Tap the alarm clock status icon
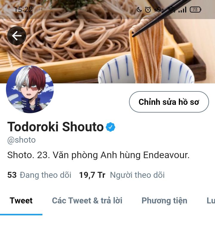 point(148,10)
